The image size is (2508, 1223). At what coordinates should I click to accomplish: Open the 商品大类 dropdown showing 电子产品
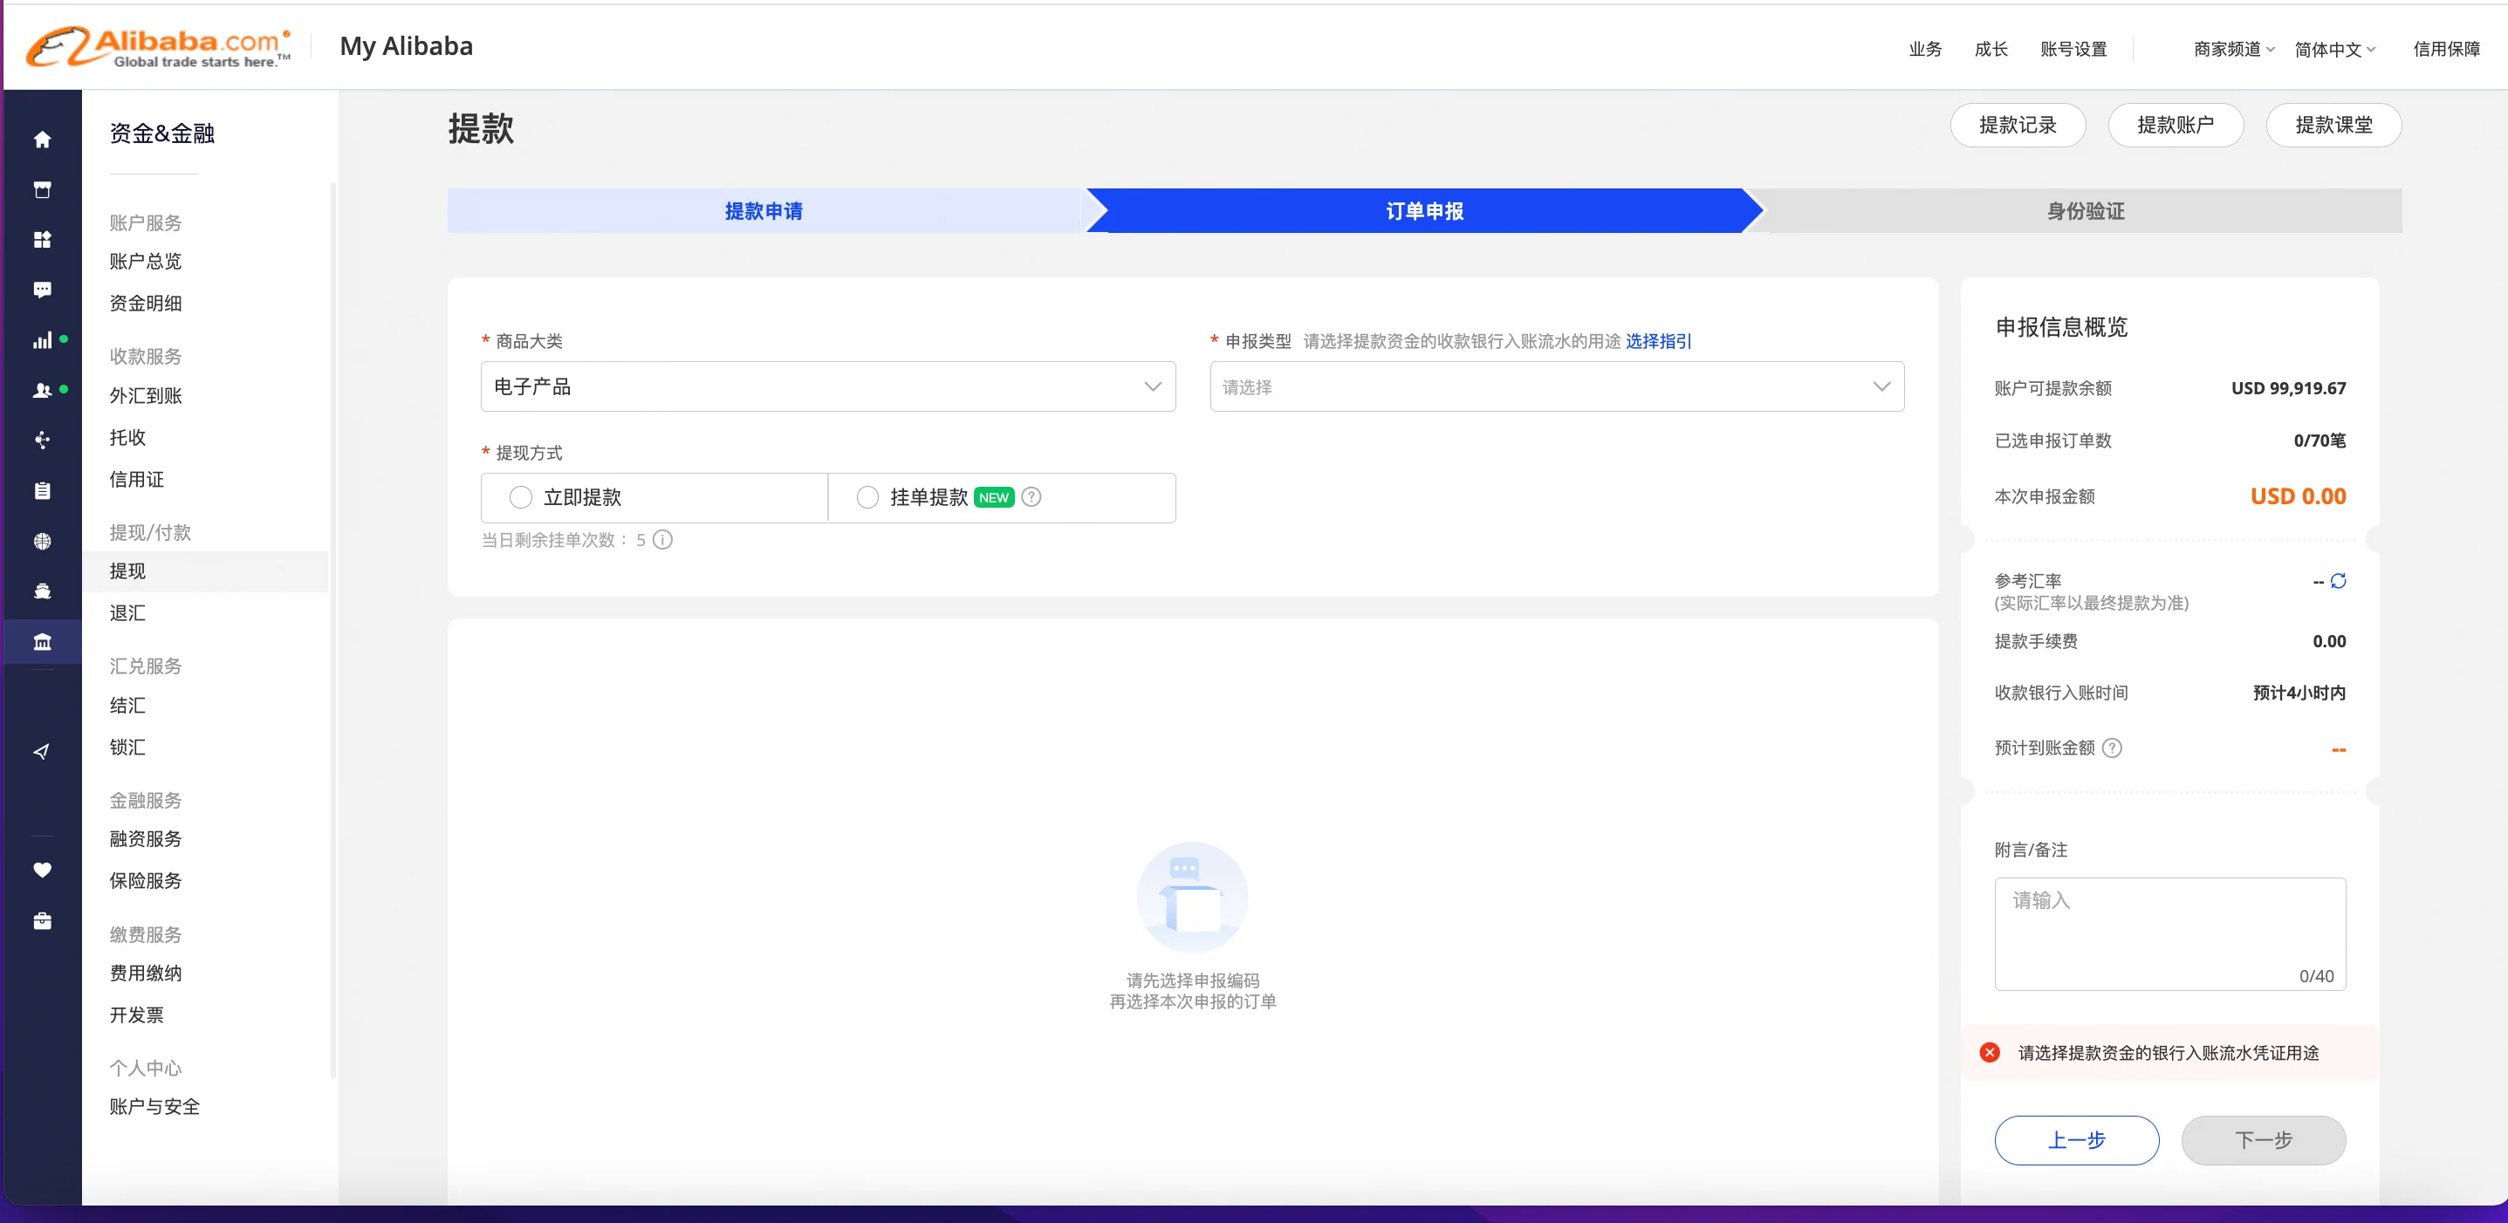click(827, 386)
